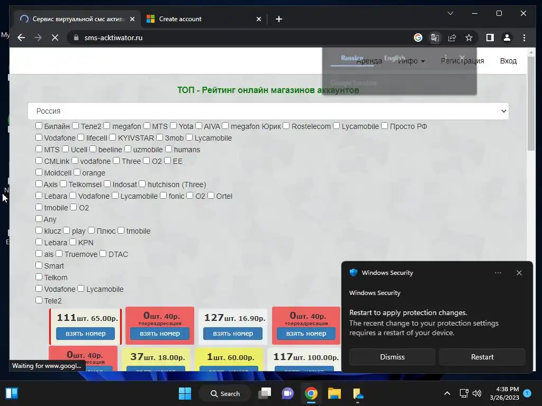Close the Create account tab

coord(258,19)
